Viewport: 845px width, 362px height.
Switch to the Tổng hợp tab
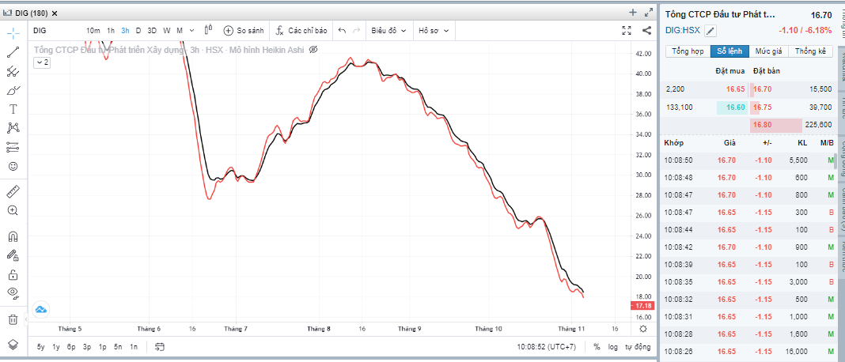(x=688, y=51)
